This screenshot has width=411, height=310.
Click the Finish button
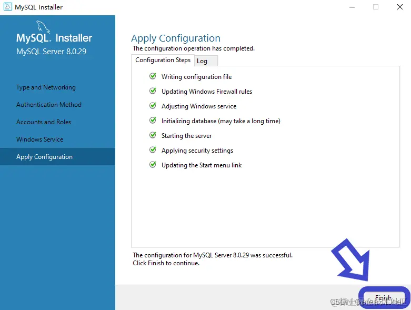pyautogui.click(x=384, y=297)
